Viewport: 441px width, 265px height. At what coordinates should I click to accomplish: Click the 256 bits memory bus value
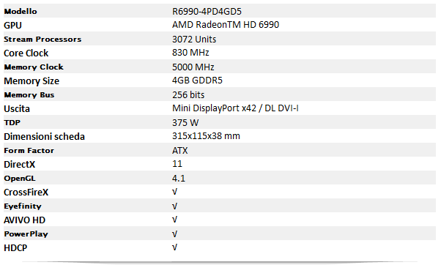(x=188, y=94)
